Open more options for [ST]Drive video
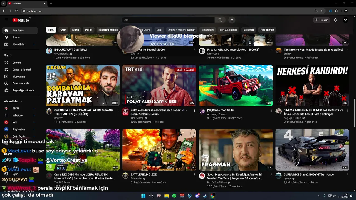Viewport: 356px width, 200px height. pyautogui.click(x=271, y=111)
